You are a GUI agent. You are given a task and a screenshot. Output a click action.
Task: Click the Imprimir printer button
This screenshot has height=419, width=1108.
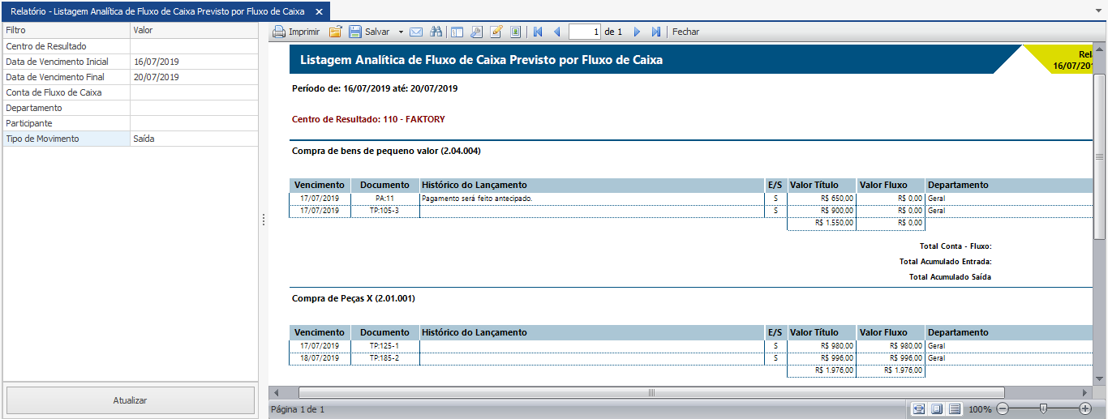(x=296, y=32)
